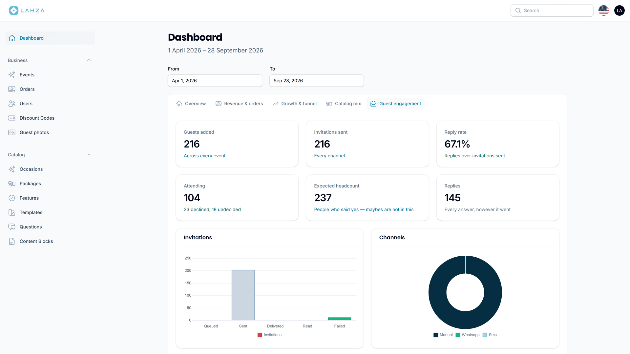630x354 pixels.
Task: Switch to the Overview tab
Action: pyautogui.click(x=191, y=104)
